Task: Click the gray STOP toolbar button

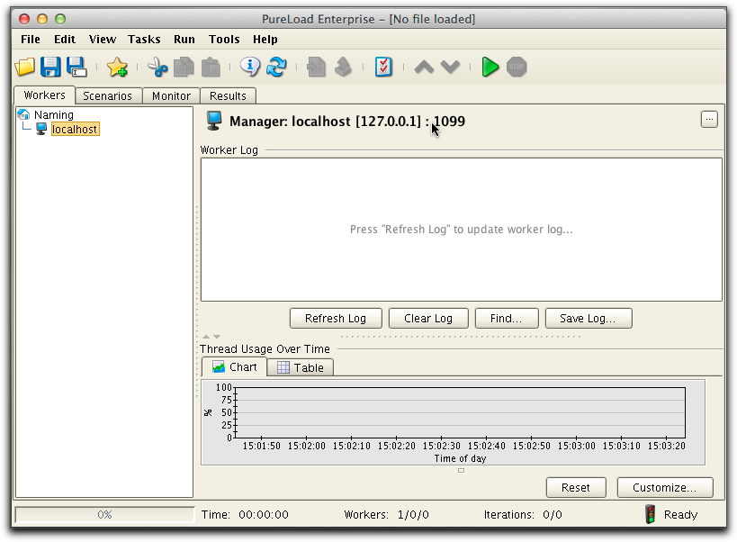Action: click(517, 67)
